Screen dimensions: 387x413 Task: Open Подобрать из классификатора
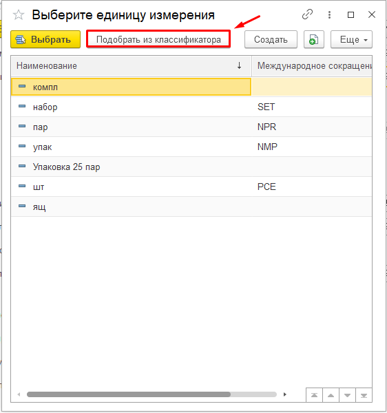pyautogui.click(x=158, y=39)
